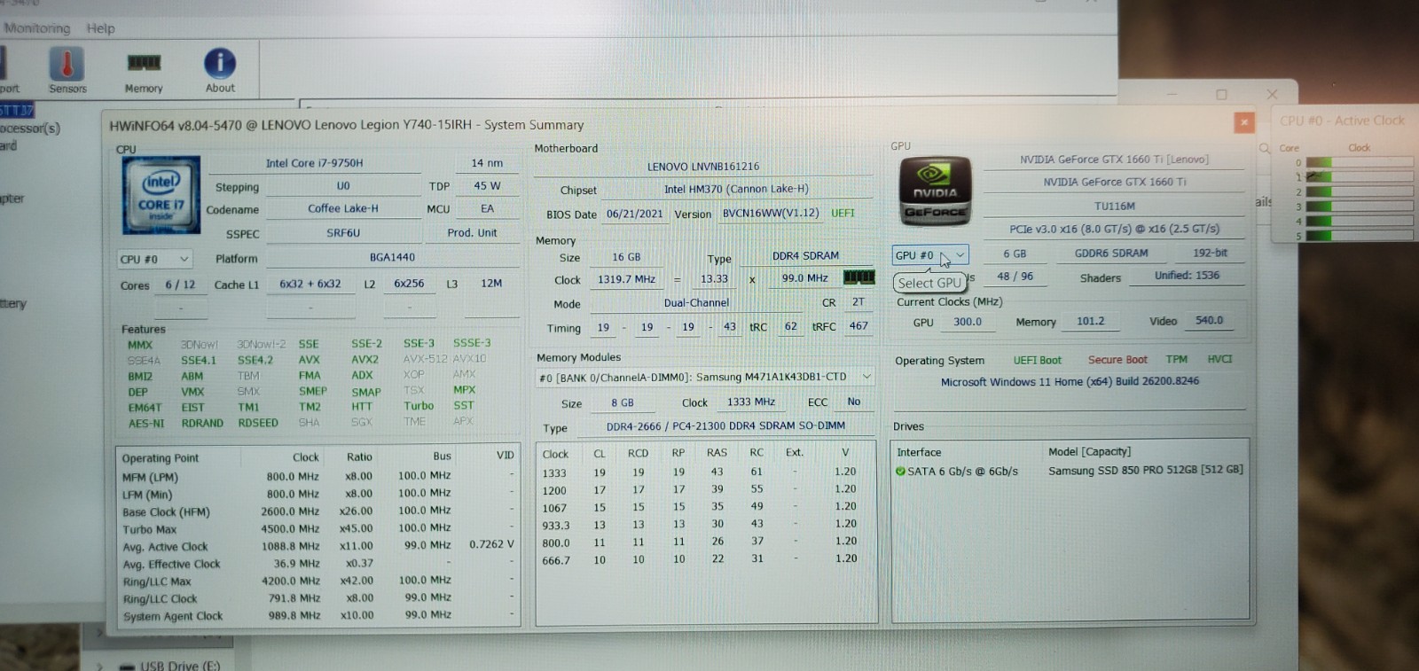Click the Turbo Max operating point row

318,529
